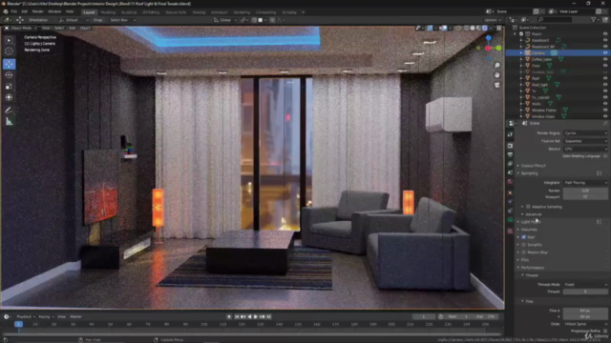Select the Annotate pencil tool
The width and height of the screenshot is (611, 343).
tap(9, 111)
